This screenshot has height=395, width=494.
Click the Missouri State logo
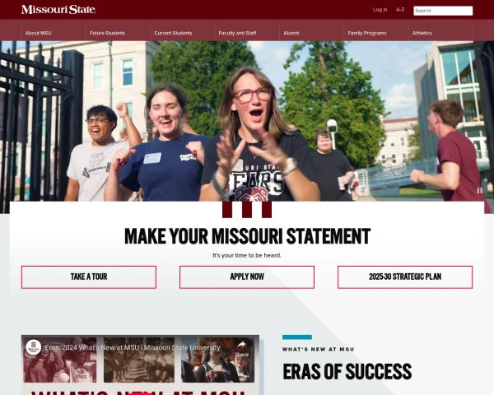[x=58, y=9]
